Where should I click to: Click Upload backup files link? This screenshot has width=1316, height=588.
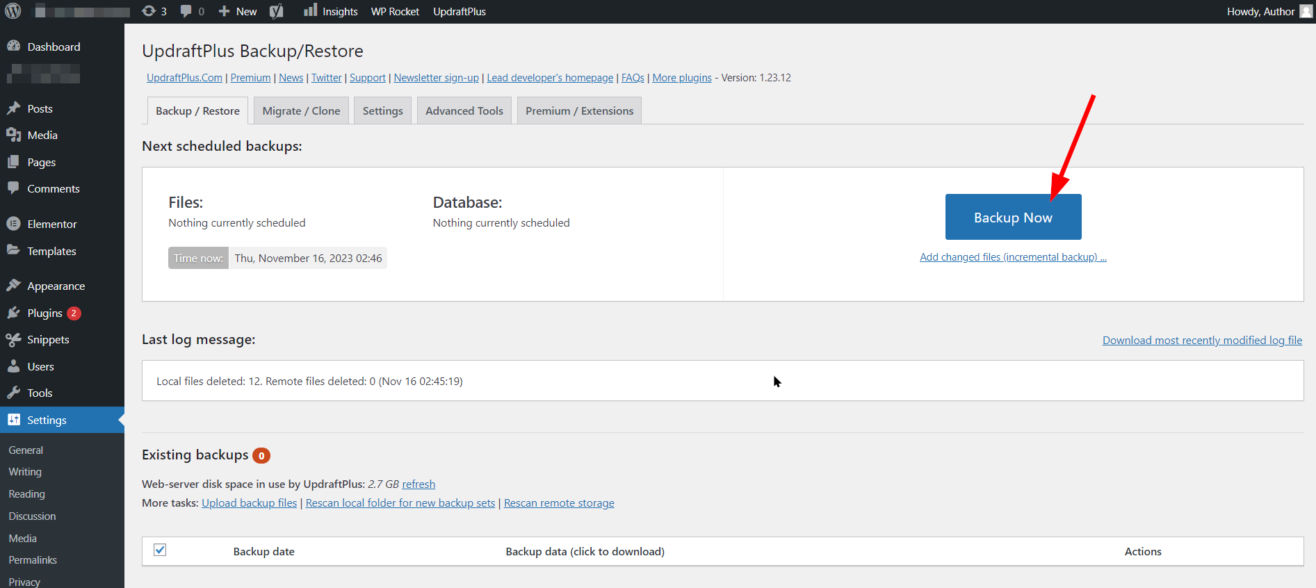249,503
